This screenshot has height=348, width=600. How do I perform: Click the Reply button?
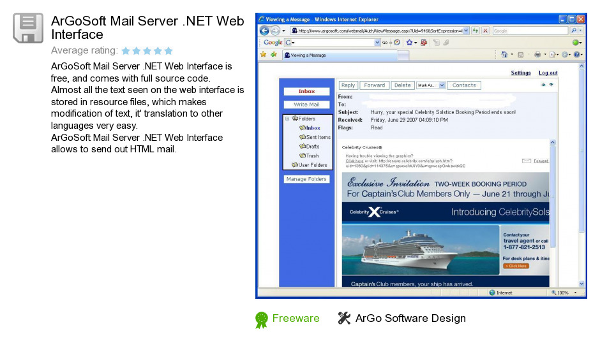(x=349, y=85)
